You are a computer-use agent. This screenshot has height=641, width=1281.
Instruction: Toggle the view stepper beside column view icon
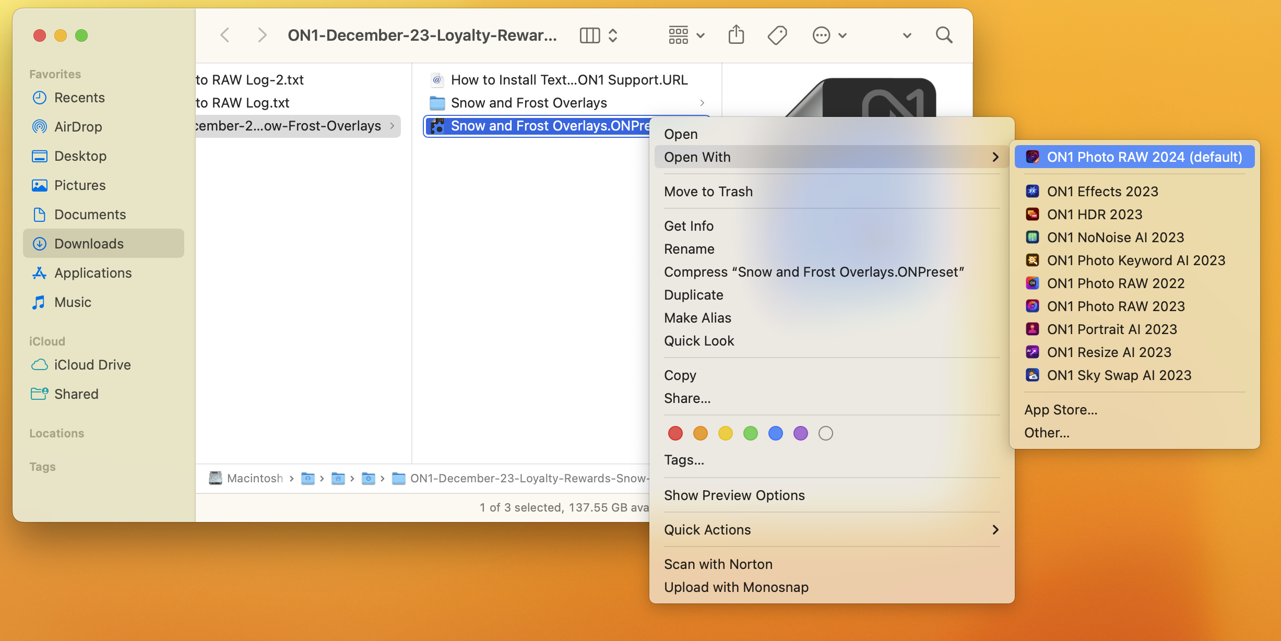pyautogui.click(x=613, y=35)
